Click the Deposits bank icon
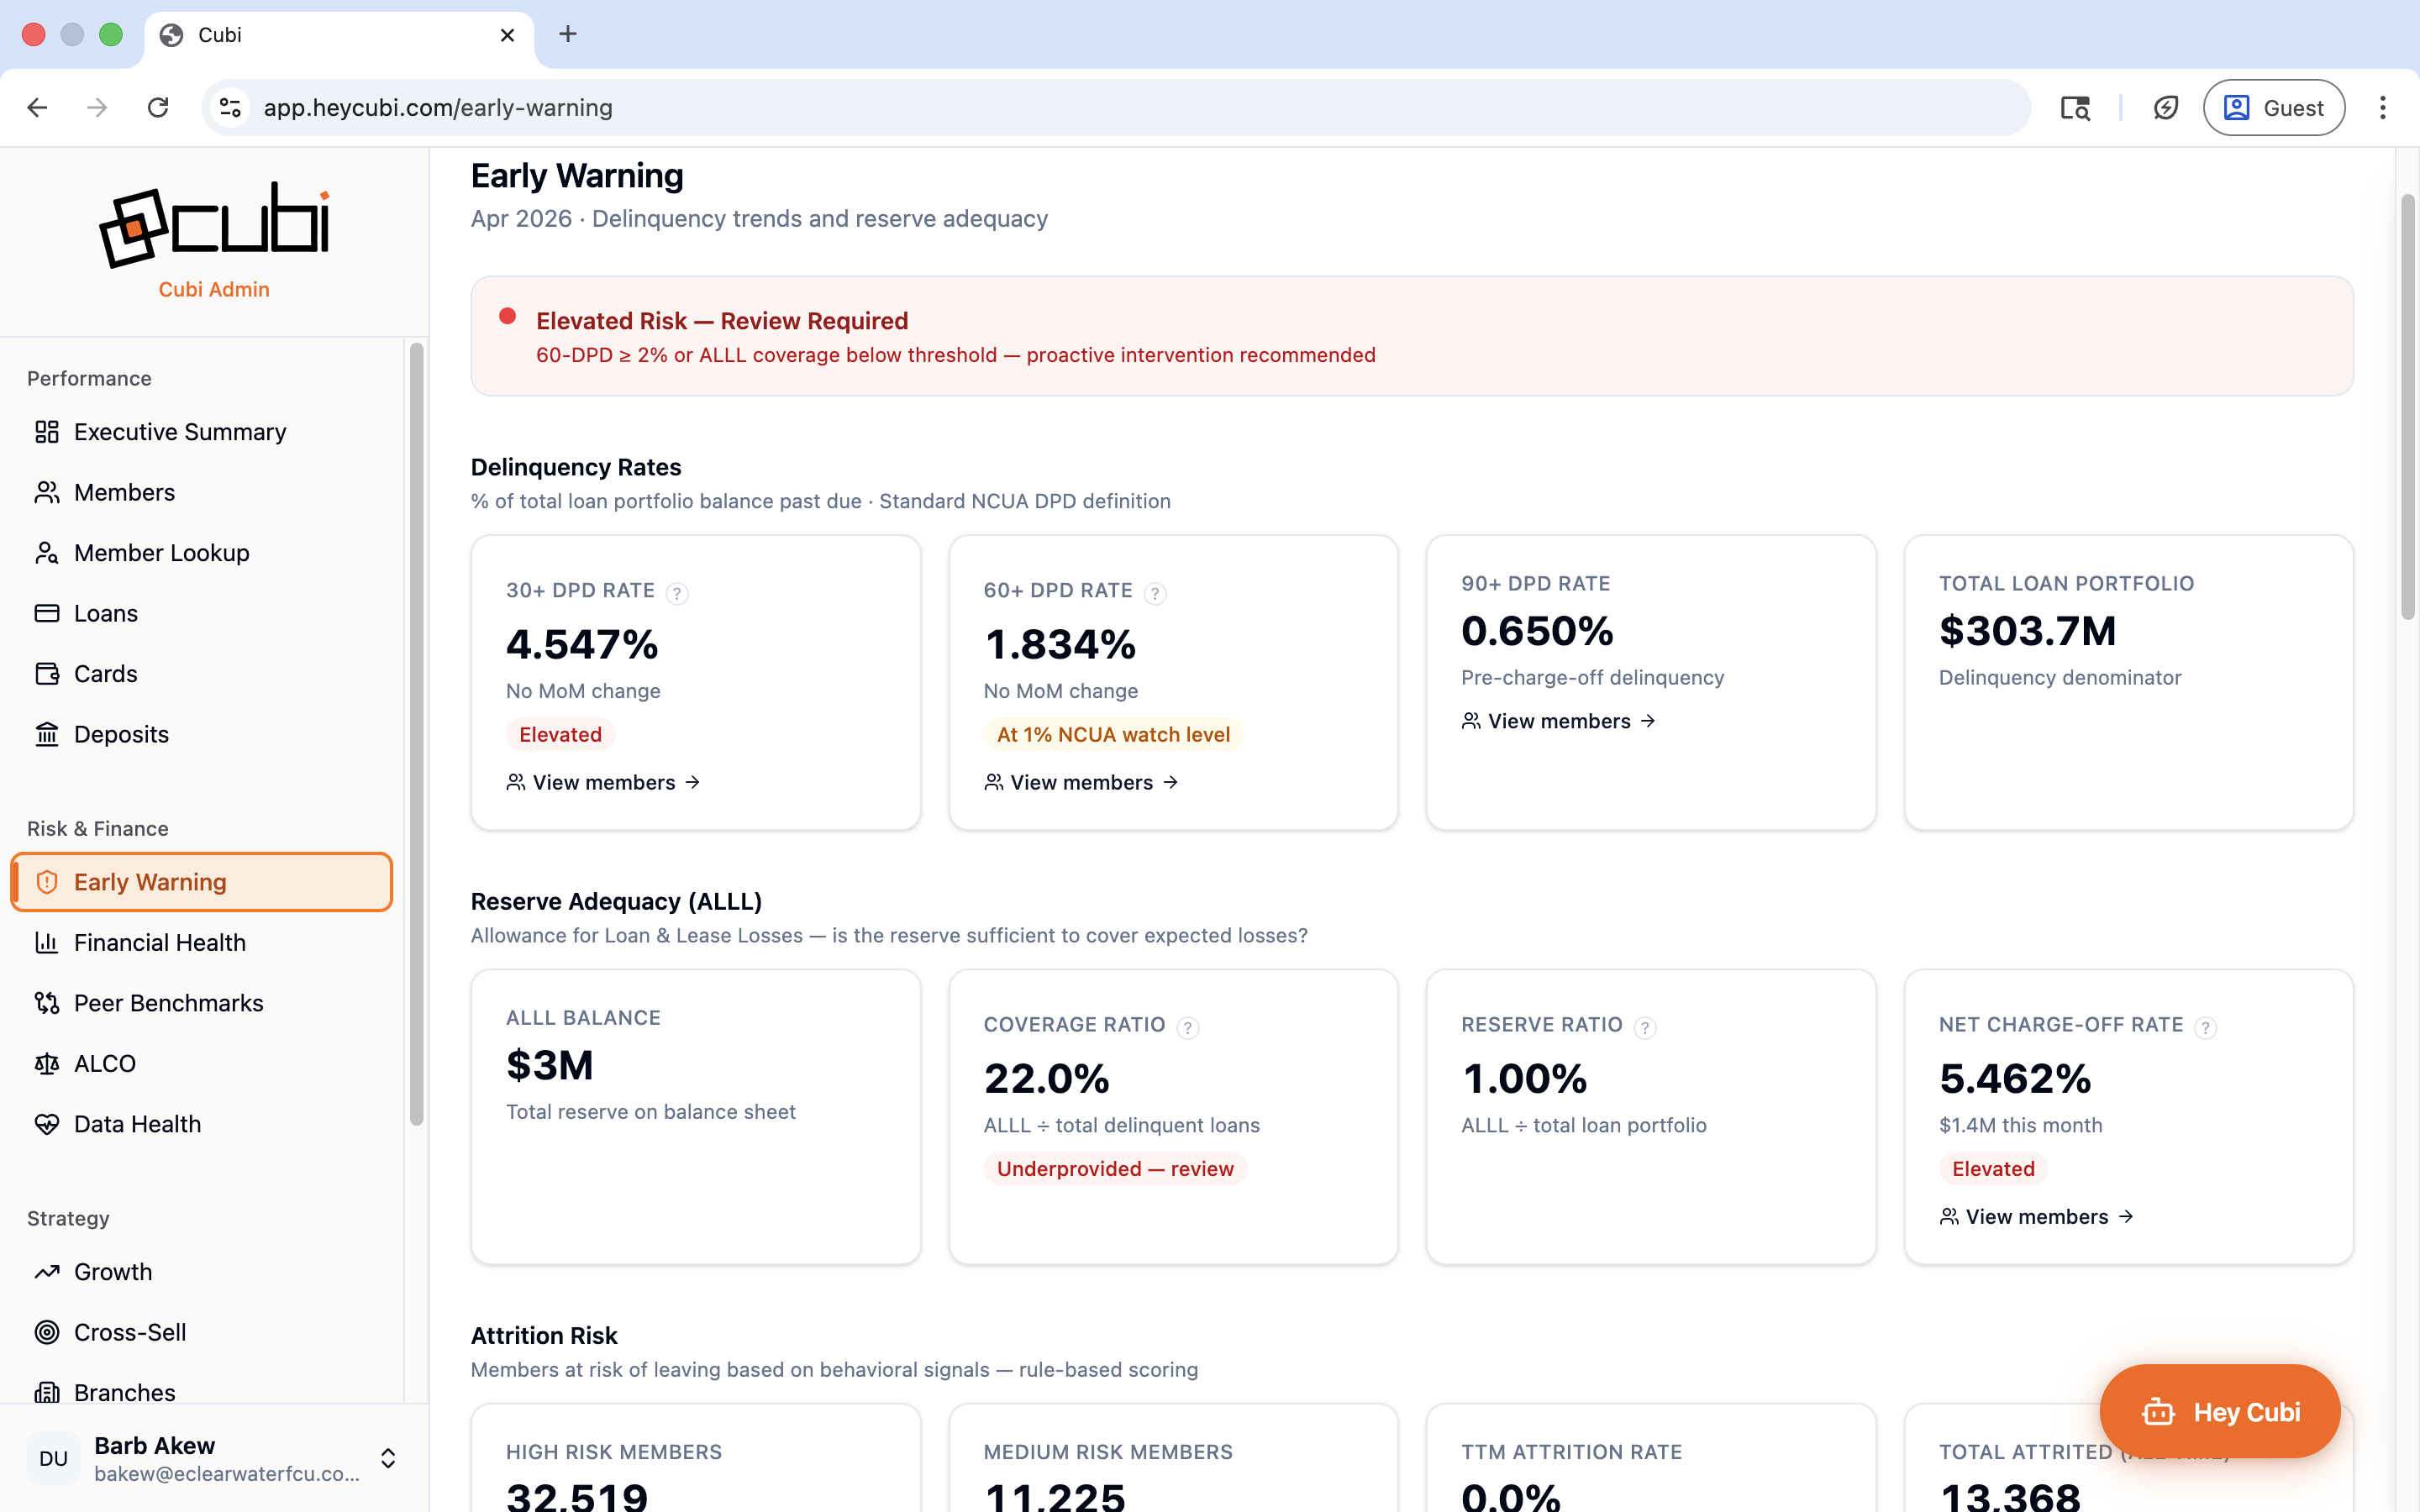 tap(46, 734)
